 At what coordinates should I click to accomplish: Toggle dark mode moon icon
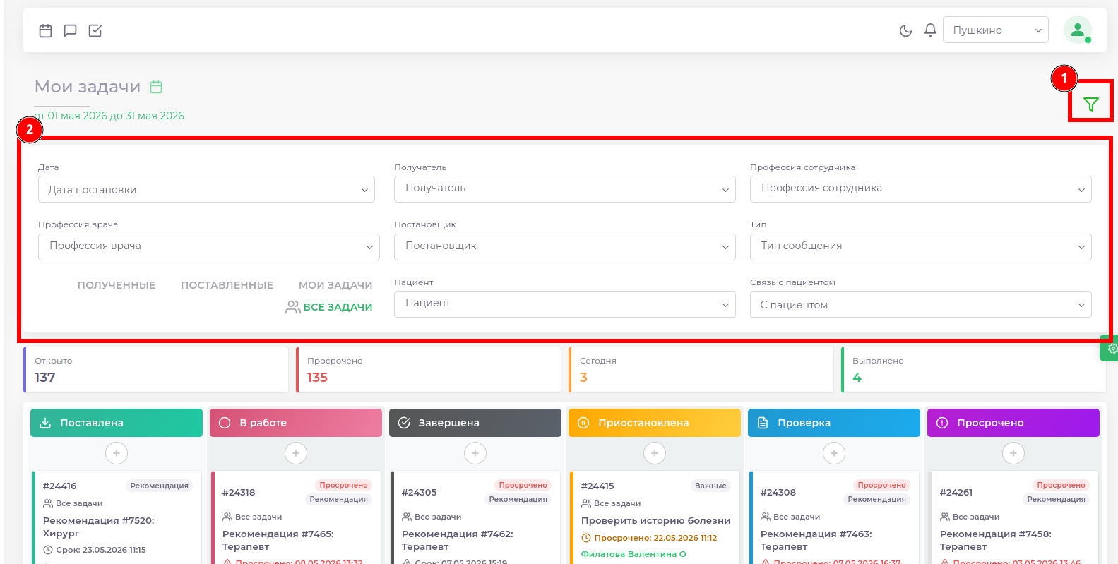click(x=905, y=30)
